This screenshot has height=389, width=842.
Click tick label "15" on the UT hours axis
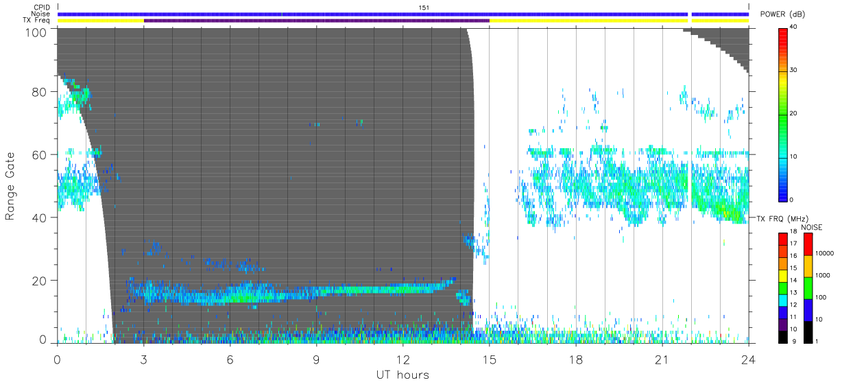490,359
